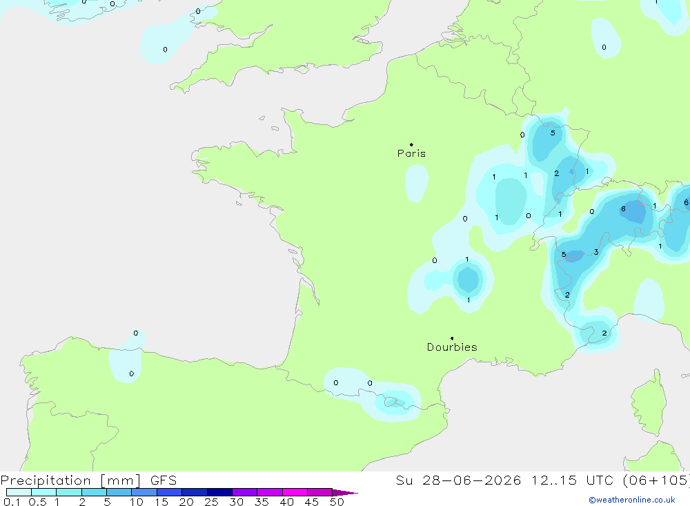Pick the legend swatch between 40 and 45

(295, 492)
